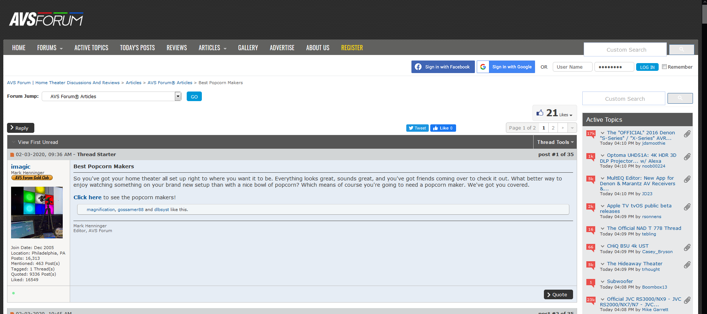Expand the Subwoofer topic chevron
This screenshot has height=314, width=707.
(x=603, y=282)
